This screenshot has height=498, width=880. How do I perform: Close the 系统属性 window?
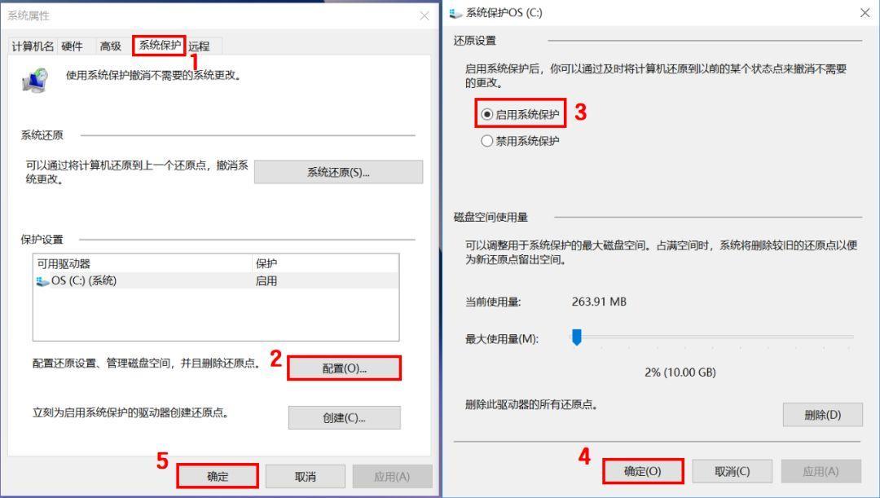(425, 15)
